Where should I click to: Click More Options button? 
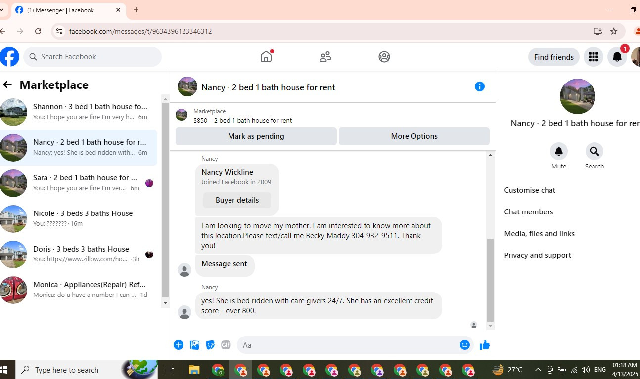(x=414, y=136)
